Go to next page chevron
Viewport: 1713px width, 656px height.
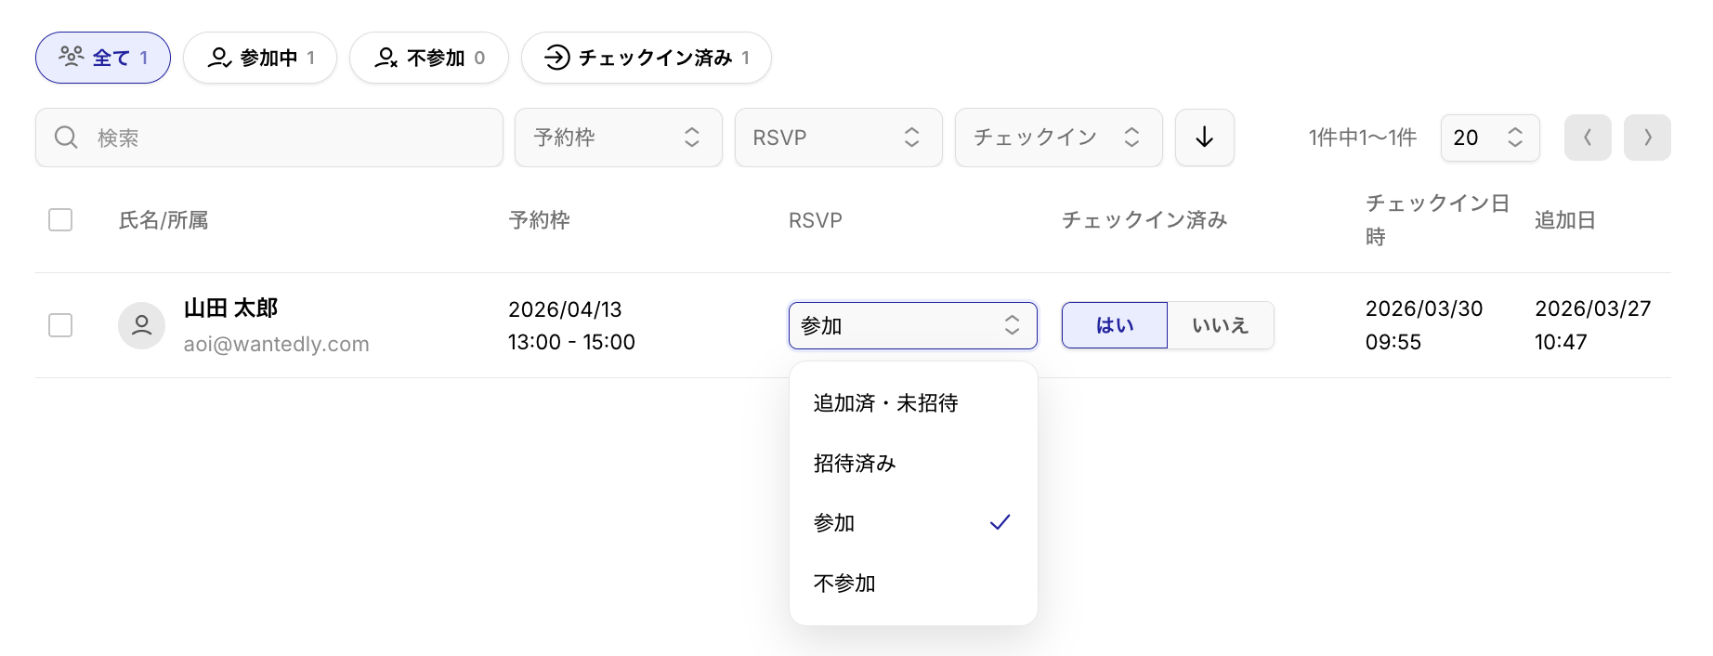(1647, 138)
